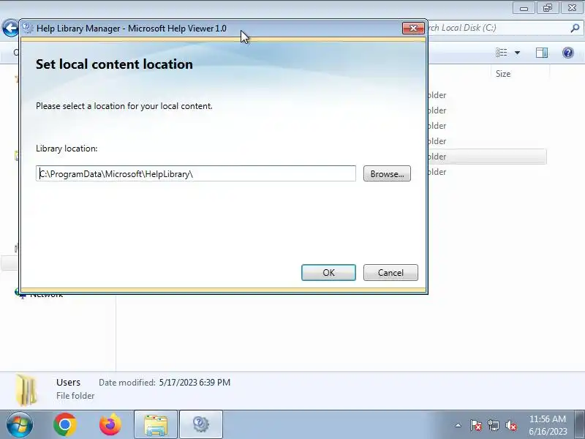Open network status tray icon
The image size is (585, 439).
click(x=493, y=425)
